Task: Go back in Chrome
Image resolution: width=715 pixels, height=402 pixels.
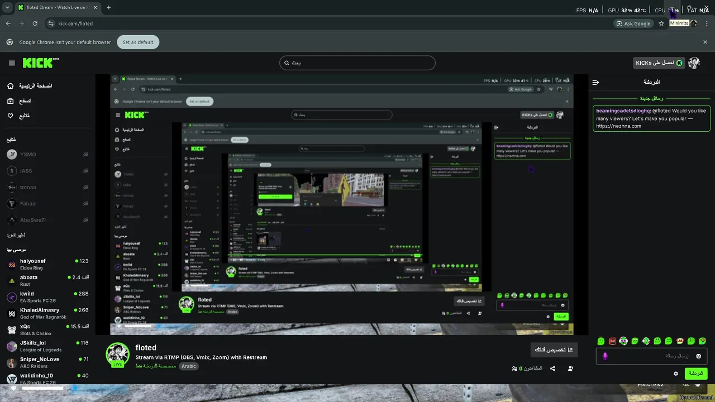Action: [8, 23]
